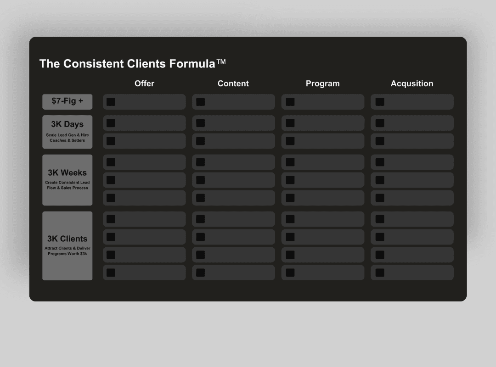The height and width of the screenshot is (367, 496).
Task: Select the $7-Fig + stage label
Action: click(68, 101)
